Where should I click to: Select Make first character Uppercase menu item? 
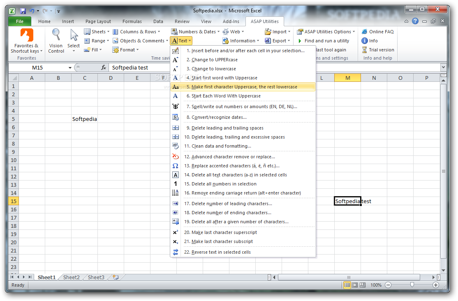243,87
